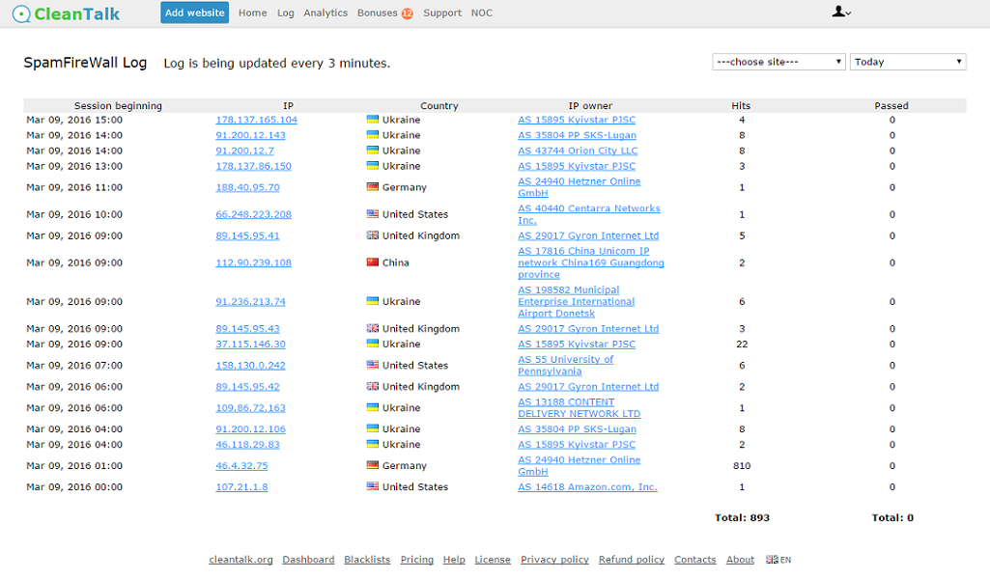Click the IP owner column header

coord(590,106)
